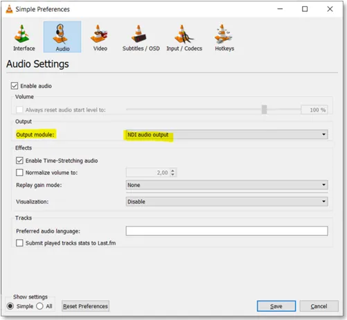
Task: Toggle the Enable audio checkbox
Action: point(15,86)
